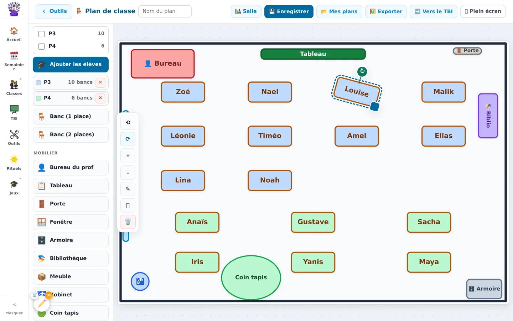Click the round yellow pencil floating button
The image size is (513, 321).
coord(42,304)
